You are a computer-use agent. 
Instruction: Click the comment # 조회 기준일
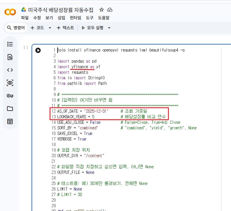point(134,111)
